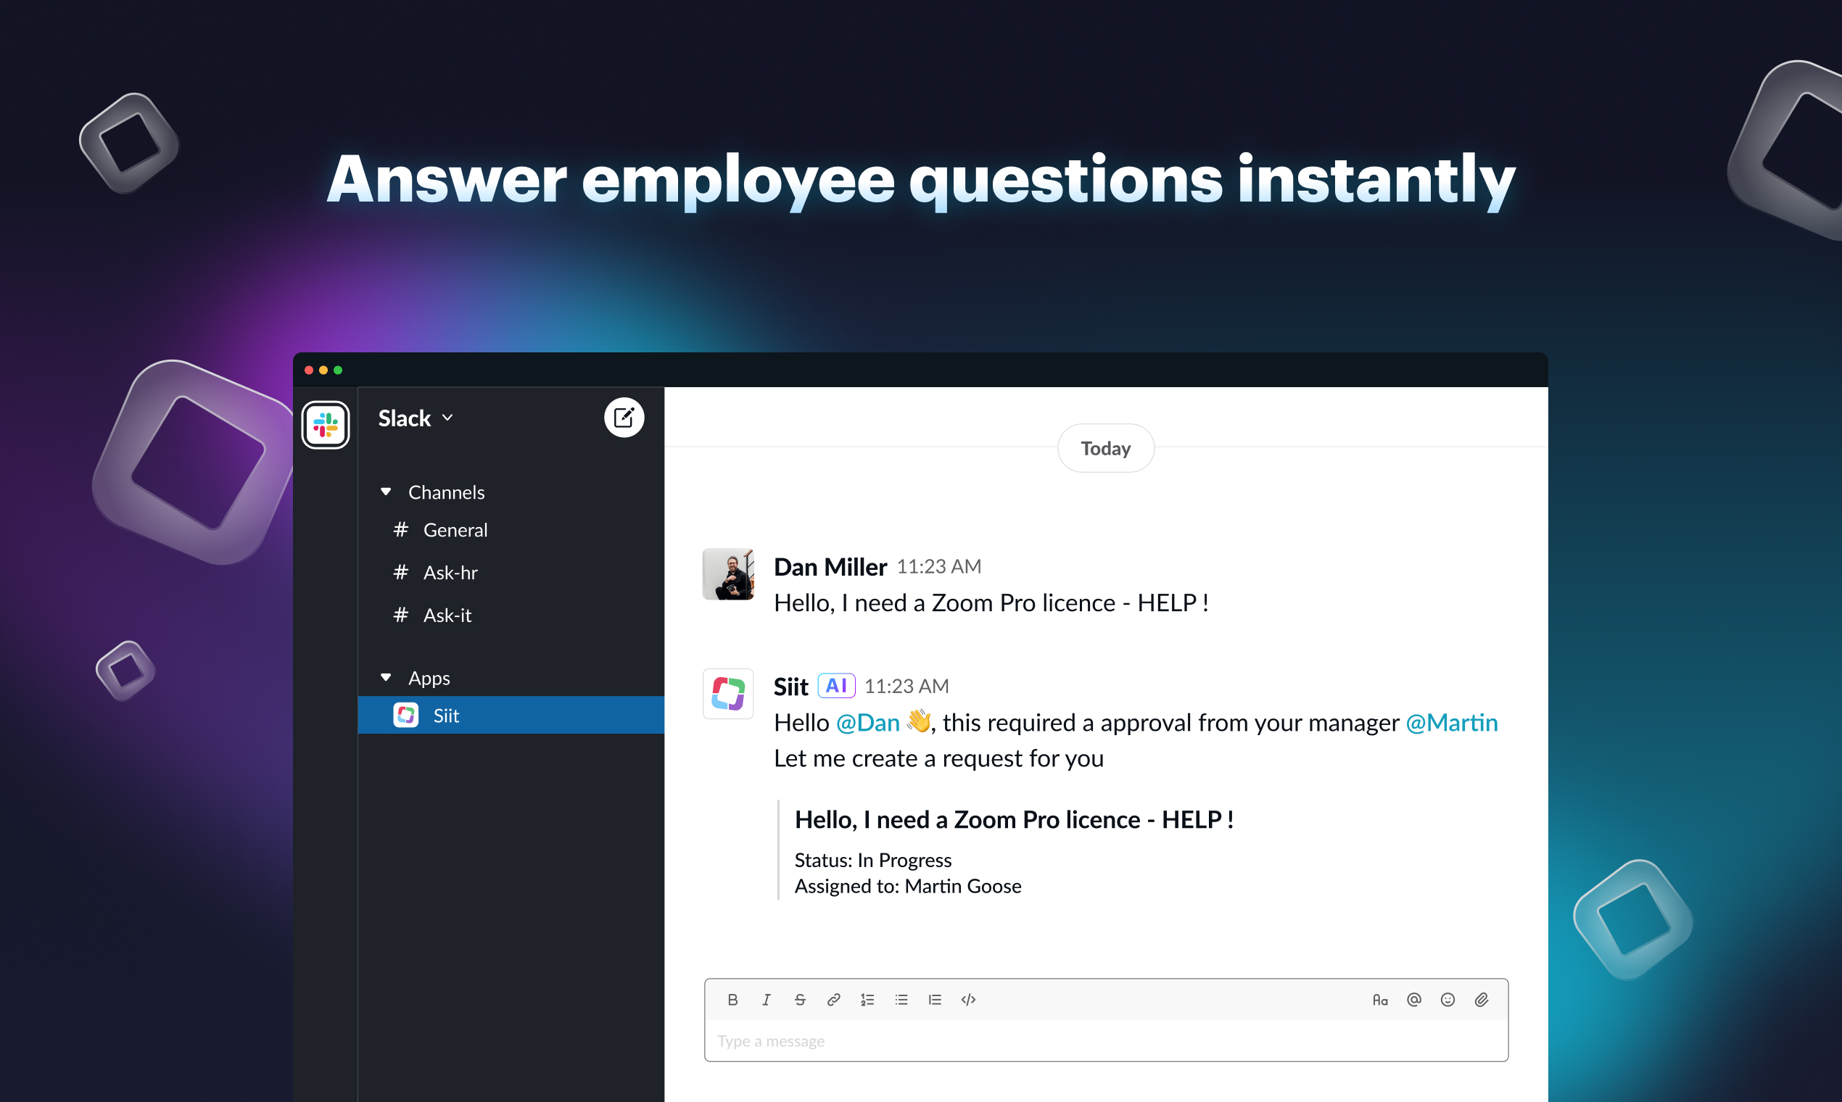Insert a link with the link icon
Image resolution: width=1842 pixels, height=1102 pixels.
pyautogui.click(x=833, y=1000)
